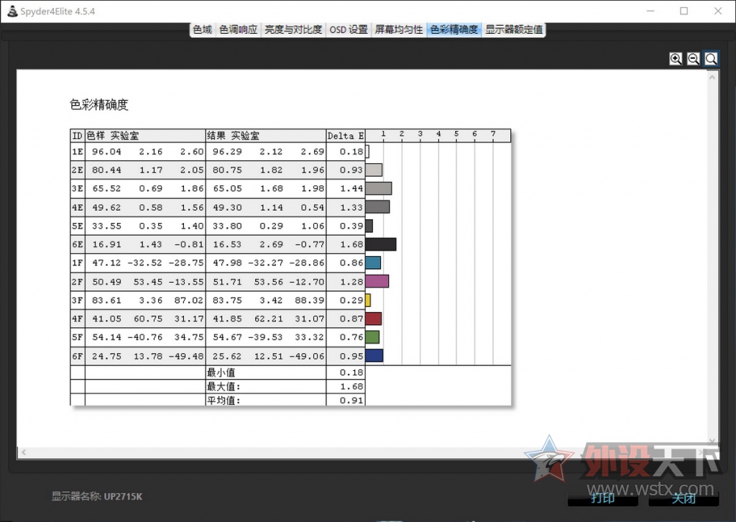Click the 2E light gray color bar
736x522 pixels.
[374, 170]
